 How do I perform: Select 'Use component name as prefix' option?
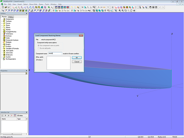[x=38, y=46]
